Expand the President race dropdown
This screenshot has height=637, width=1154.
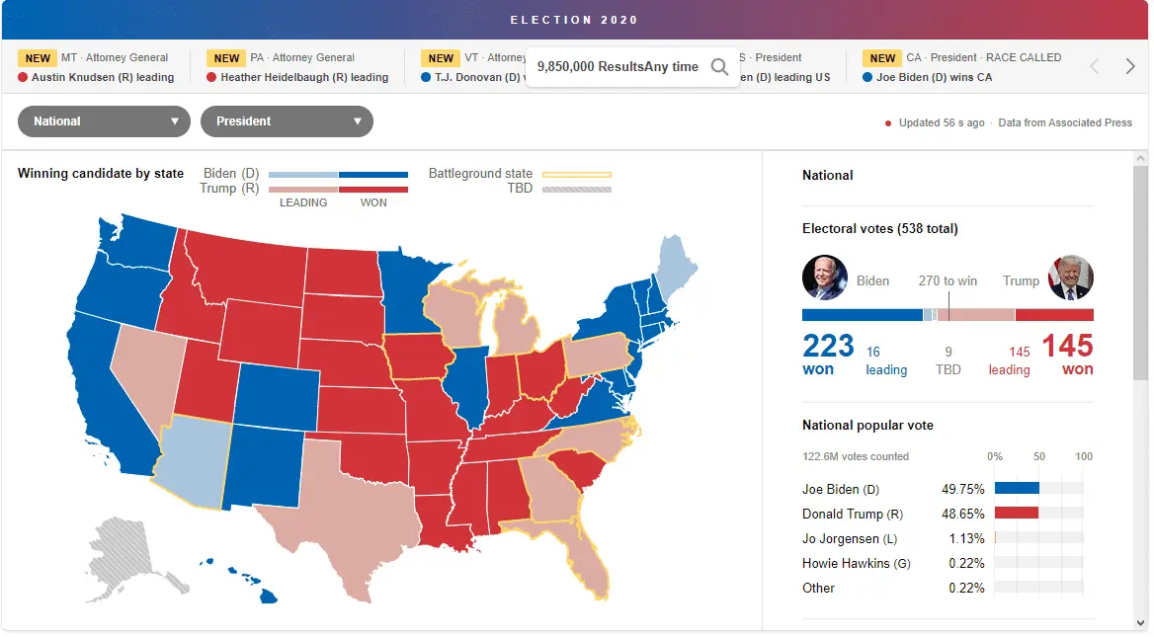click(287, 121)
